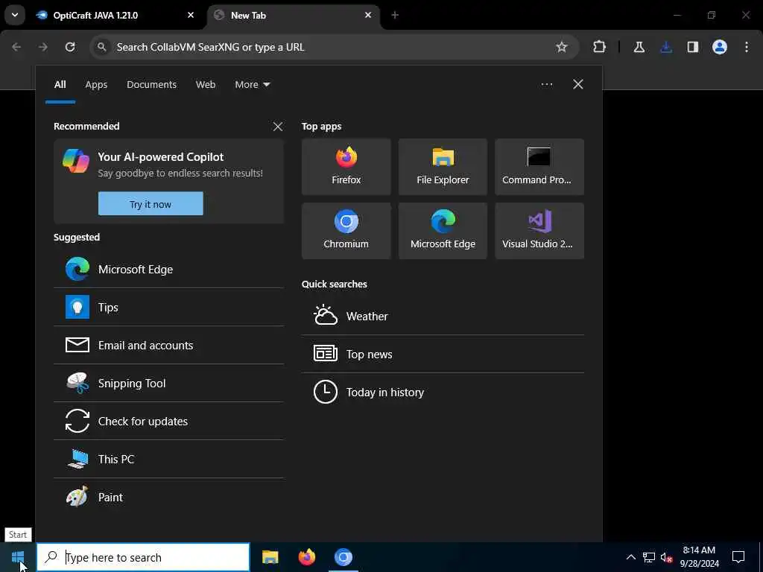Launch Command Prompt from Top apps

point(539,167)
